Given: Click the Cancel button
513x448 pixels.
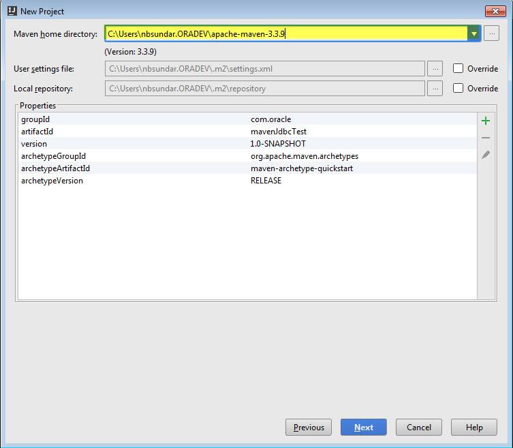Looking at the screenshot, I should 419,427.
